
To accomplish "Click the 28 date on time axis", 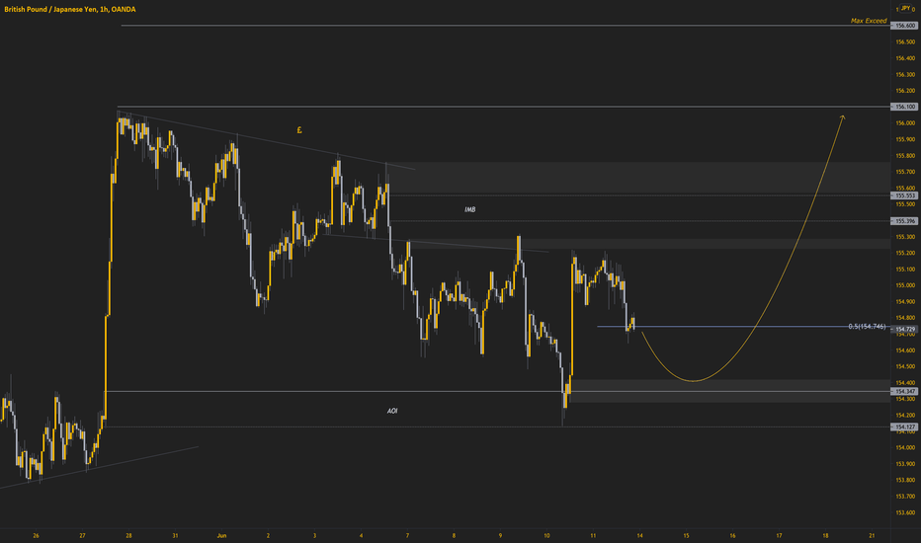I will [128, 535].
